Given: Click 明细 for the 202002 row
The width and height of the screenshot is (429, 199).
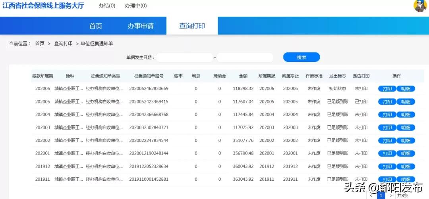Looking at the screenshot, I should click(x=406, y=141).
